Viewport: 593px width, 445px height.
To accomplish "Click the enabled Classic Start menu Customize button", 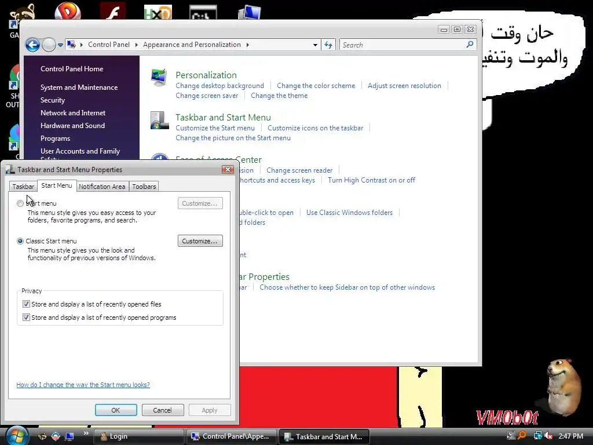I will tap(200, 241).
